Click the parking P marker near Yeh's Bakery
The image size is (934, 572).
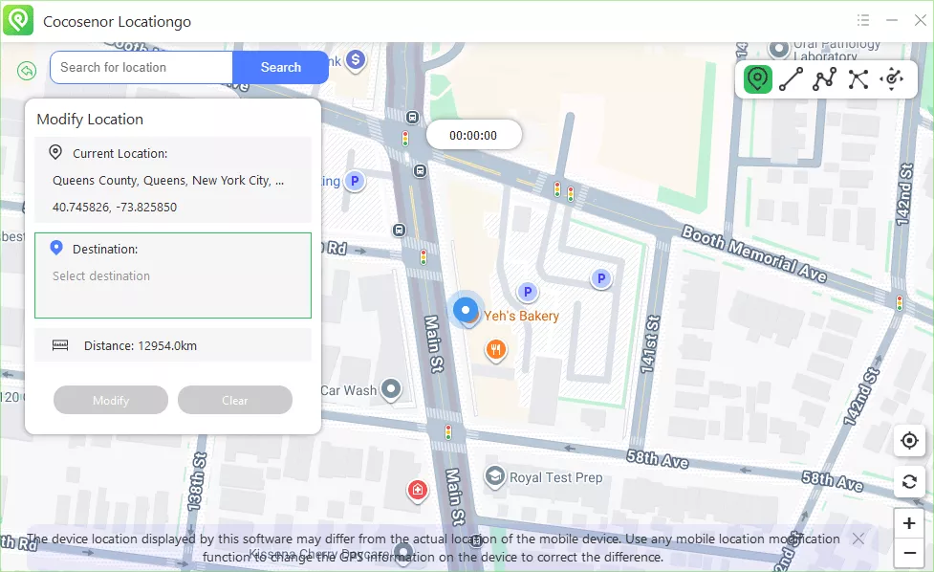pyautogui.click(x=527, y=293)
